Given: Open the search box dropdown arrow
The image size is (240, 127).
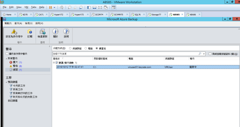Looking at the screenshot, I should point(204,54).
